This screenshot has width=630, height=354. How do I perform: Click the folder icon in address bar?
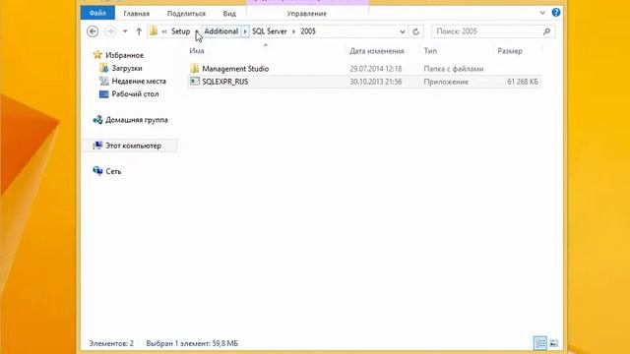(x=154, y=30)
